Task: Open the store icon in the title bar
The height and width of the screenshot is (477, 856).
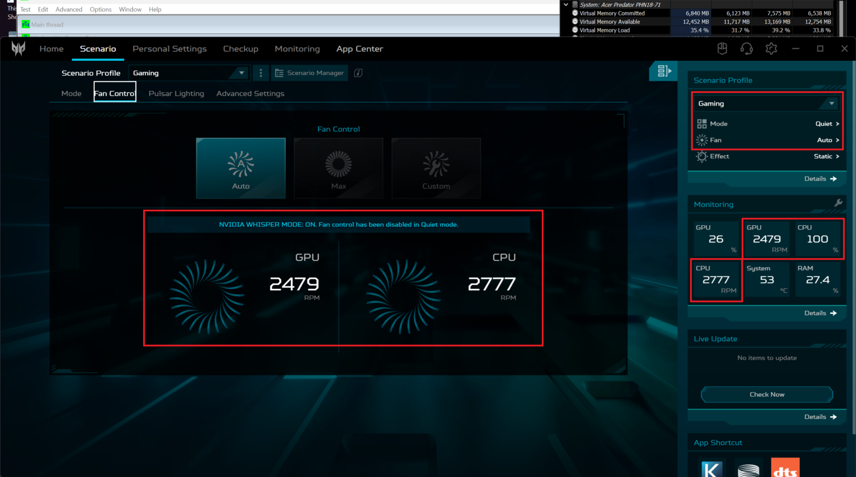Action: [722, 48]
